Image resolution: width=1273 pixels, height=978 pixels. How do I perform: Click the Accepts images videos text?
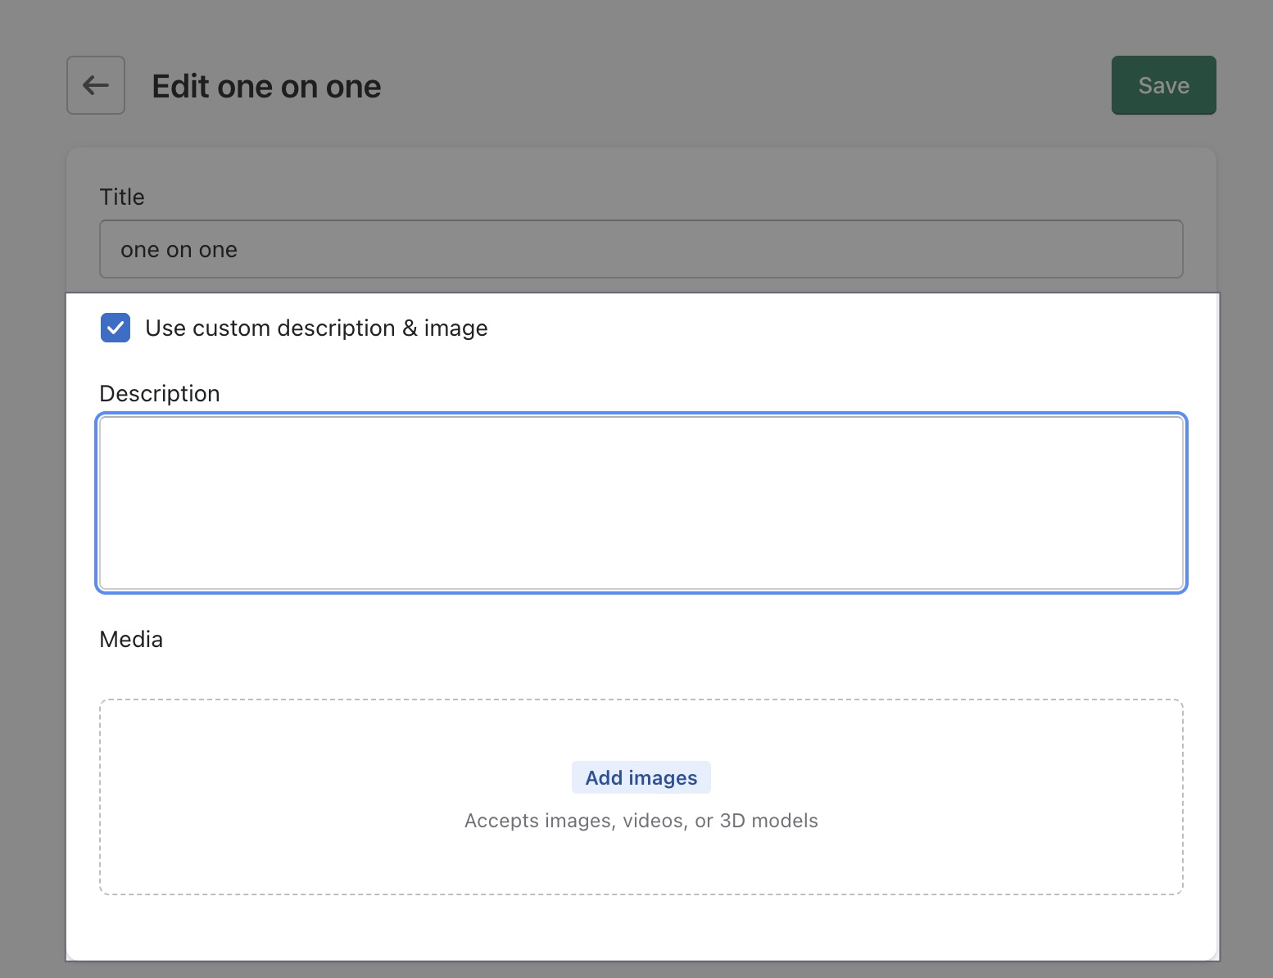641,820
